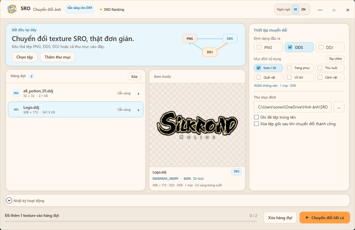Select the Cảnh vật purpose preset
The height and width of the screenshot is (230, 355).
(330, 78)
